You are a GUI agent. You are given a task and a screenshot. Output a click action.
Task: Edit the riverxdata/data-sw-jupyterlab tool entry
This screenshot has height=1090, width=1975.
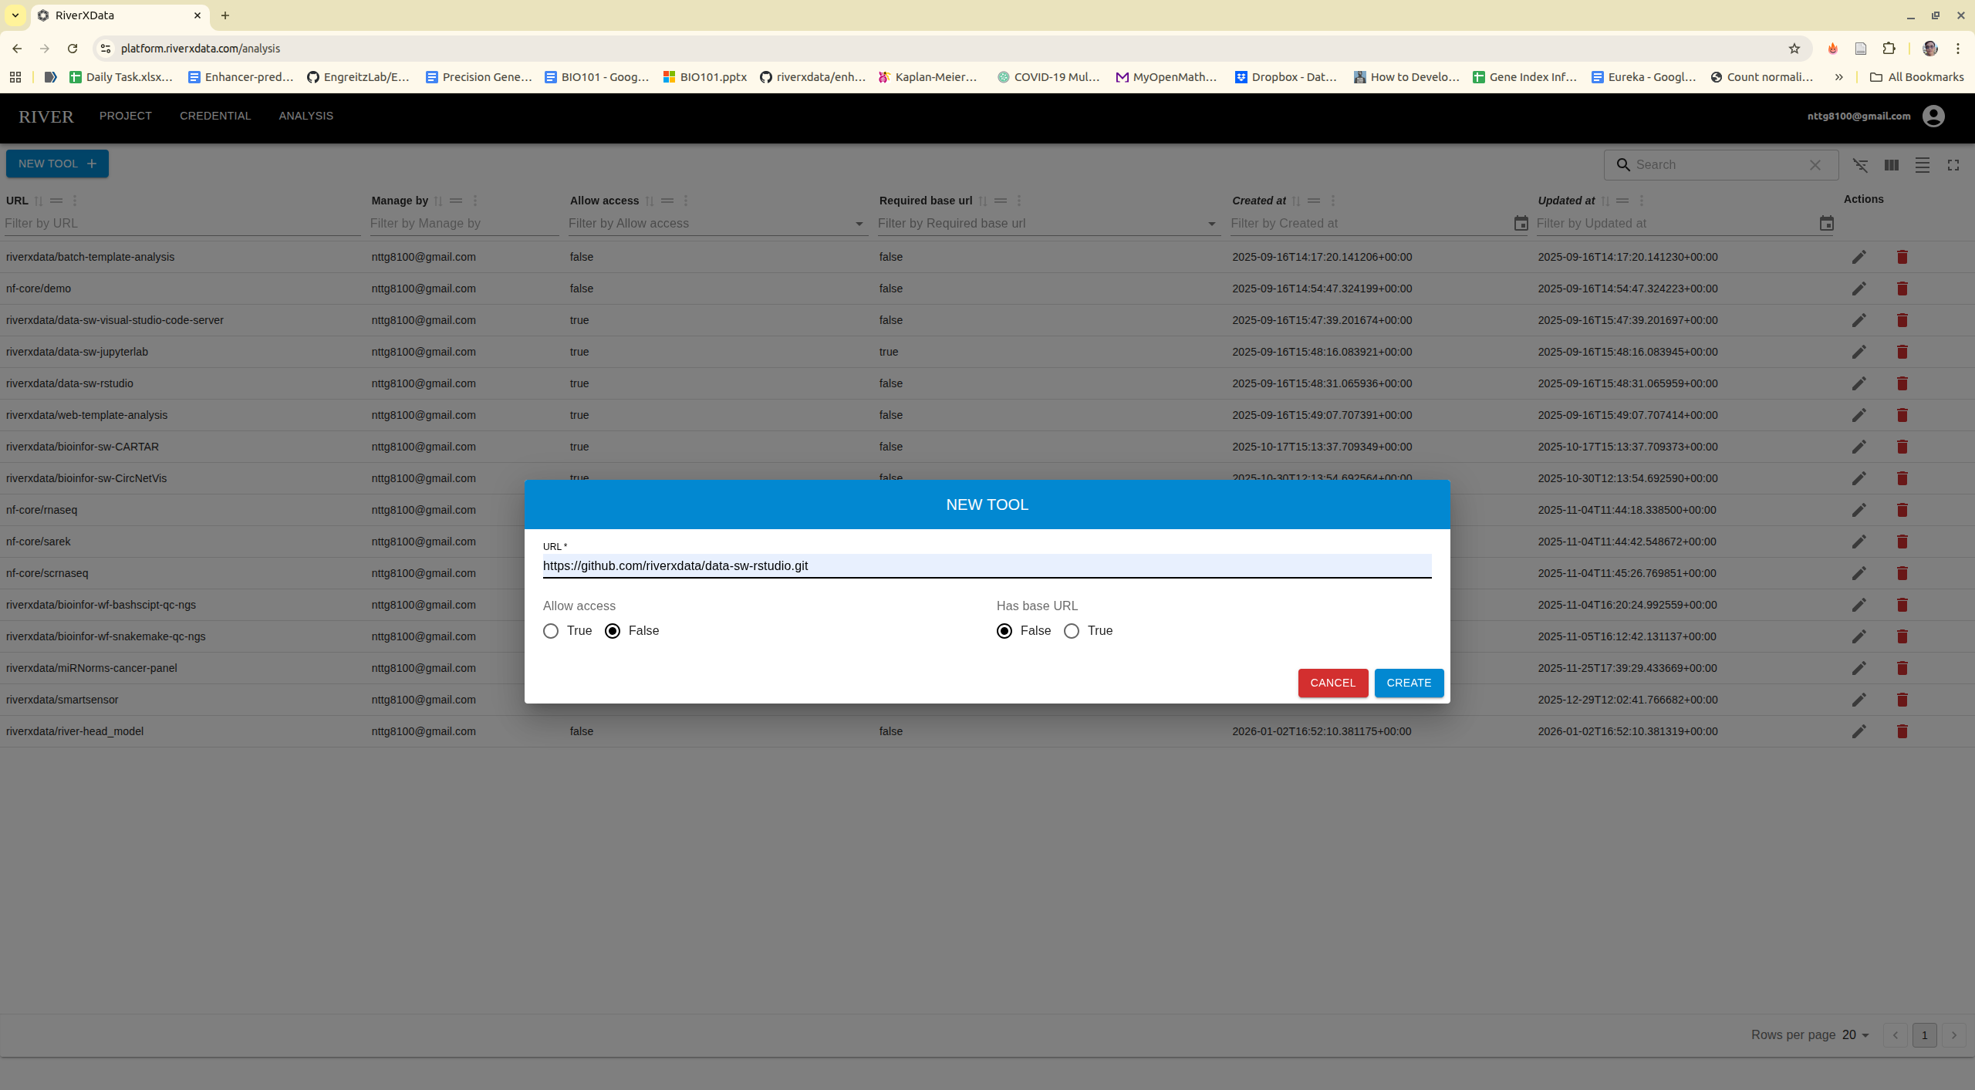tap(1859, 352)
